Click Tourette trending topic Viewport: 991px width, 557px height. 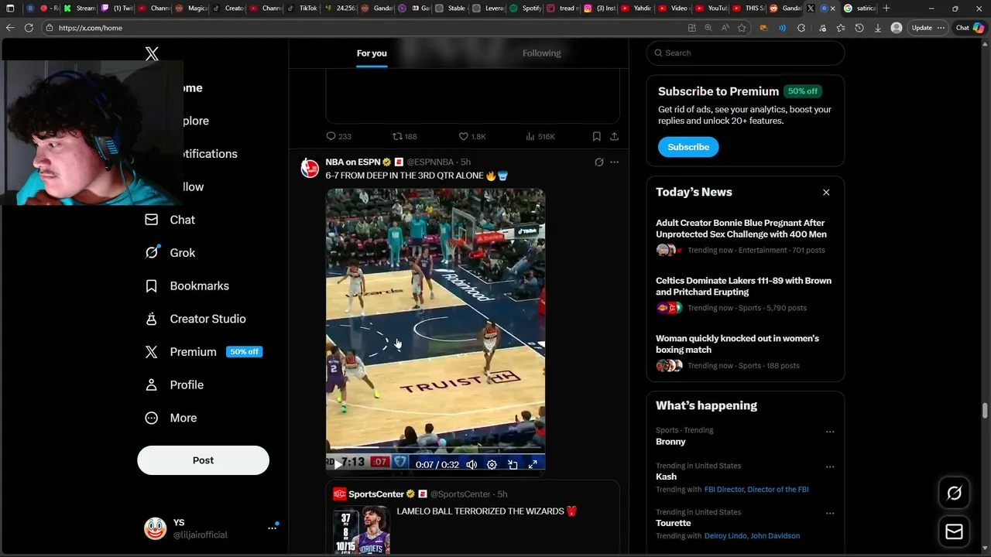pyautogui.click(x=674, y=523)
